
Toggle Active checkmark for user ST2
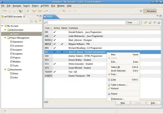click(x=55, y=64)
